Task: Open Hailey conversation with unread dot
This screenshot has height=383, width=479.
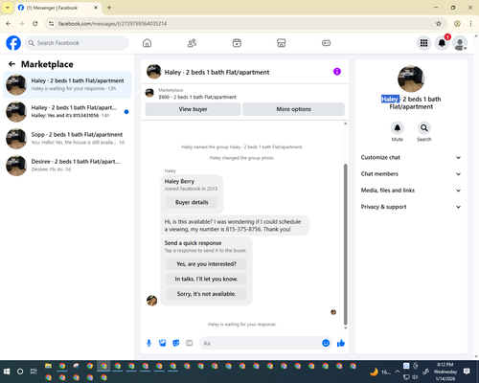Action: (67, 112)
